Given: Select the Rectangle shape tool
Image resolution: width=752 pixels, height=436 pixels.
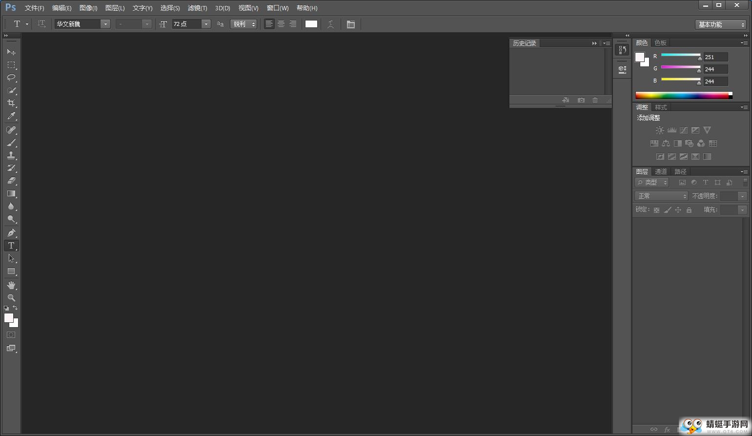Looking at the screenshot, I should (11, 271).
